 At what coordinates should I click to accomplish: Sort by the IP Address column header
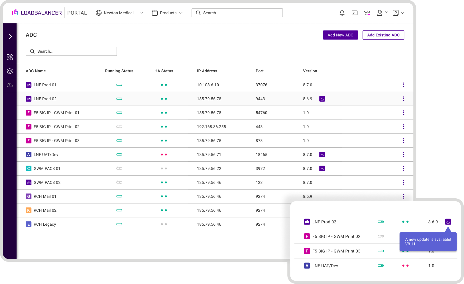pos(207,71)
